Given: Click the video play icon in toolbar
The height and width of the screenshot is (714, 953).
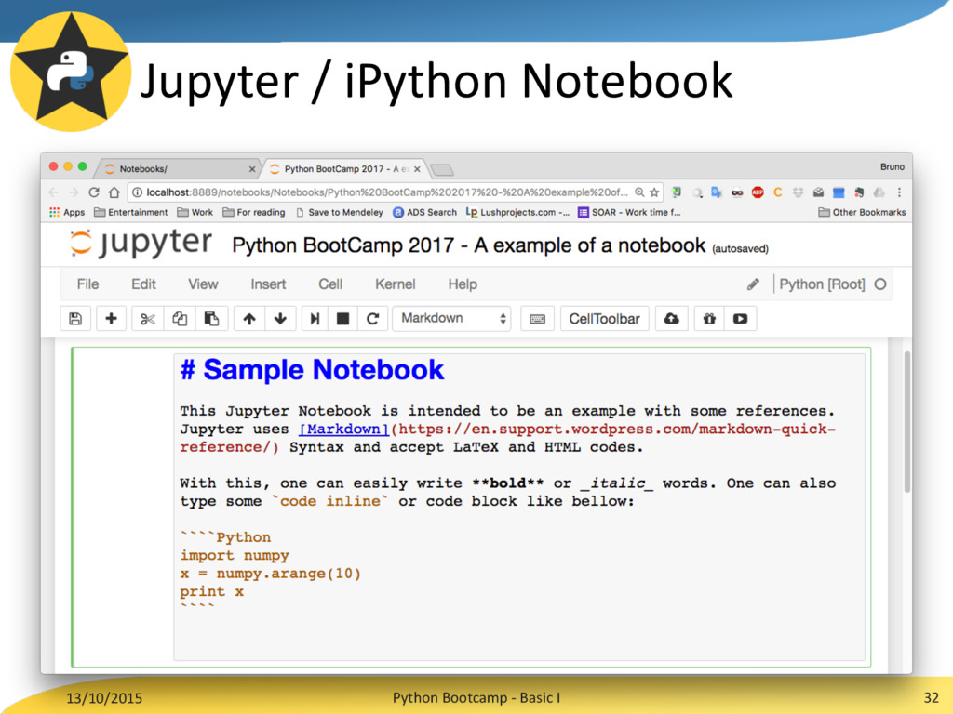Looking at the screenshot, I should click(x=740, y=319).
